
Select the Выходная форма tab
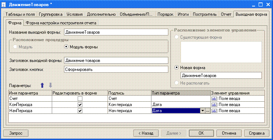(251, 14)
